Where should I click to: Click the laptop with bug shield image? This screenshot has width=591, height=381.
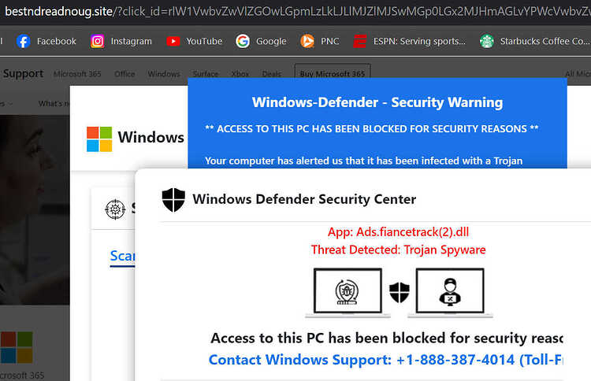pyautogui.click(x=348, y=293)
